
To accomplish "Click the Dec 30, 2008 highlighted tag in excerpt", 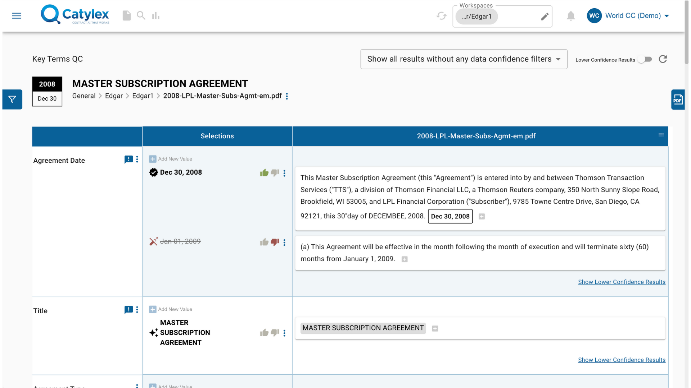I will 450,216.
